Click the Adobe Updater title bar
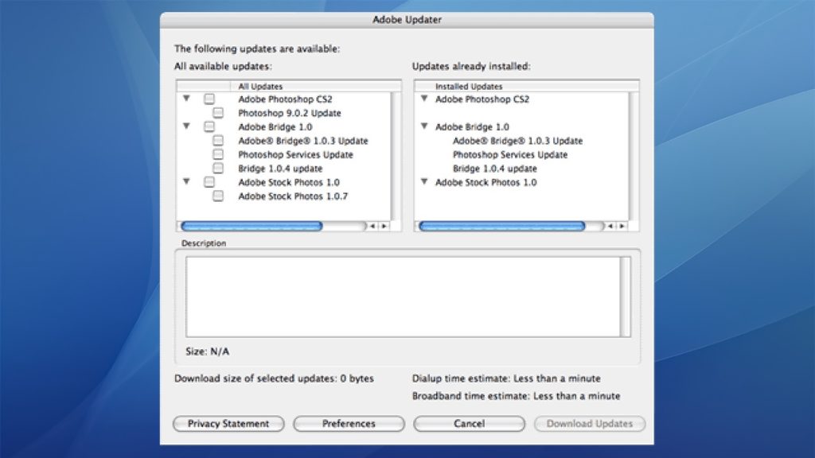The width and height of the screenshot is (815, 458). point(407,20)
